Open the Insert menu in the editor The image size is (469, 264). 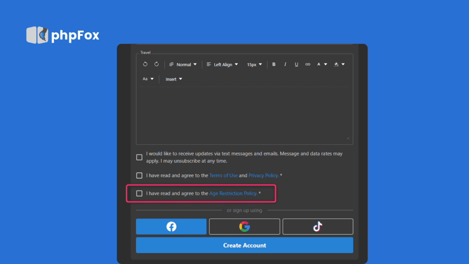pyautogui.click(x=174, y=79)
